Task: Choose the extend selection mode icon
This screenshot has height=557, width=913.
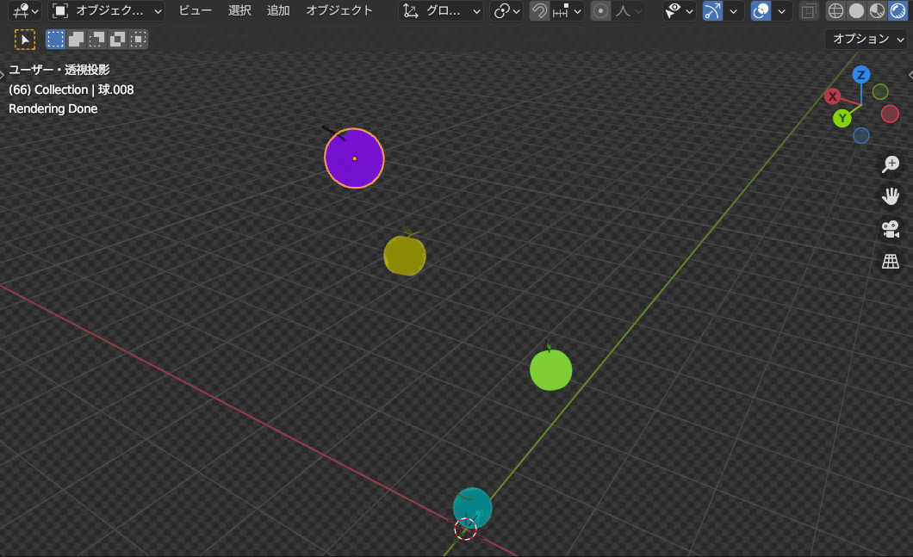Action: pos(77,40)
